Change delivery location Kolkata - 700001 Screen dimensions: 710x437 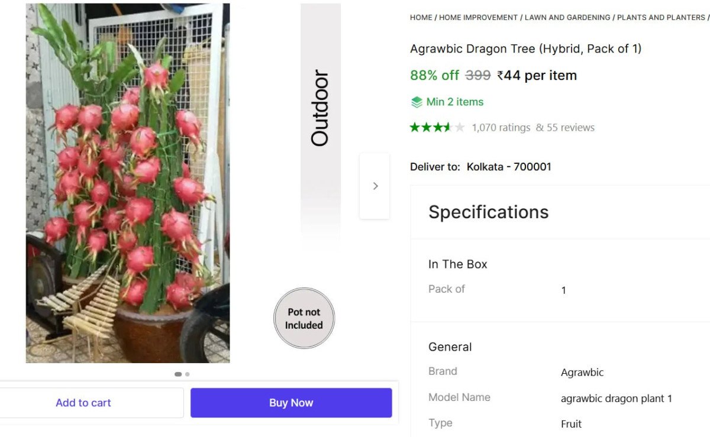(509, 167)
